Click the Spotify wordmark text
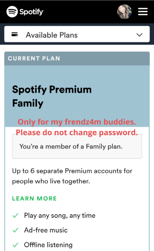 click(x=32, y=12)
